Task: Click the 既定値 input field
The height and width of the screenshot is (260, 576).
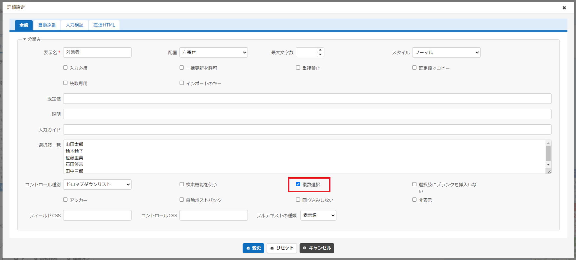Action: [x=307, y=99]
